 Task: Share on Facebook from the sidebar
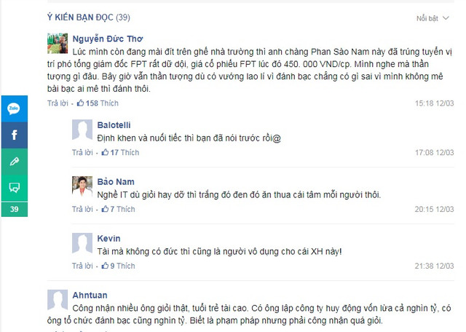15,135
